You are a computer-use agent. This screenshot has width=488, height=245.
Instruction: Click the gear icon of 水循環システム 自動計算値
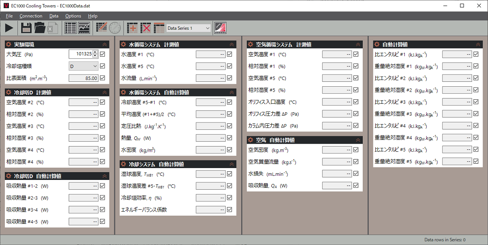point(123,92)
